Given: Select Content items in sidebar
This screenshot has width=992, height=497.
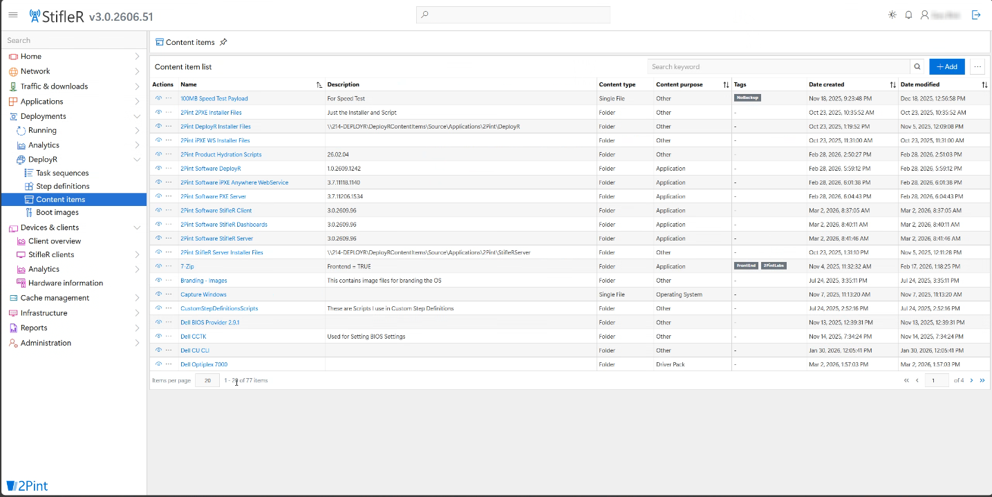Looking at the screenshot, I should point(73,199).
